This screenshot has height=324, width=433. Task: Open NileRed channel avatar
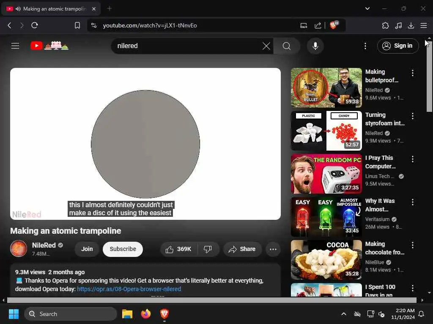[19, 248]
